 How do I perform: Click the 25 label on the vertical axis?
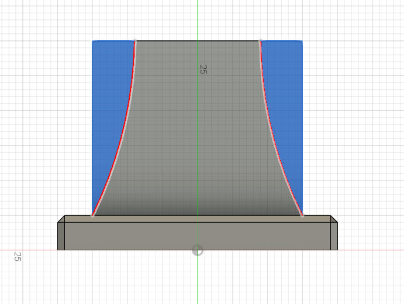203,69
